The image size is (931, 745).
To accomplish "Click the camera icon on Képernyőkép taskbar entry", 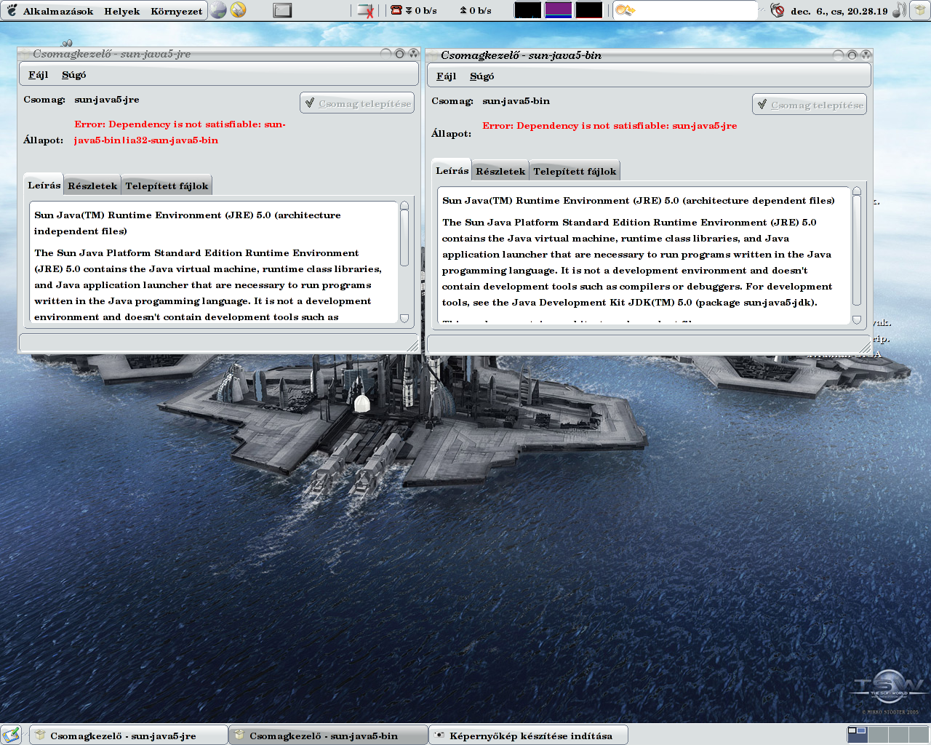I will point(439,735).
